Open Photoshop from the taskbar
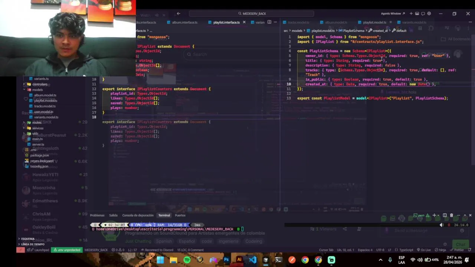This screenshot has width=475, height=267. coord(226,260)
